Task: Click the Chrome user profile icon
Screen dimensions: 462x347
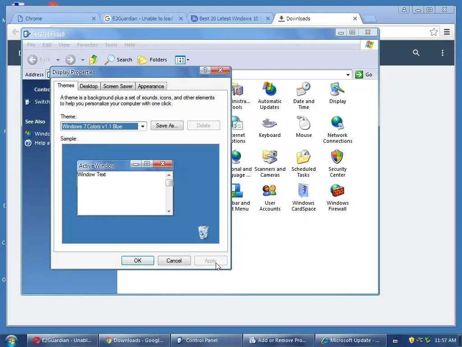Action: 404,10
